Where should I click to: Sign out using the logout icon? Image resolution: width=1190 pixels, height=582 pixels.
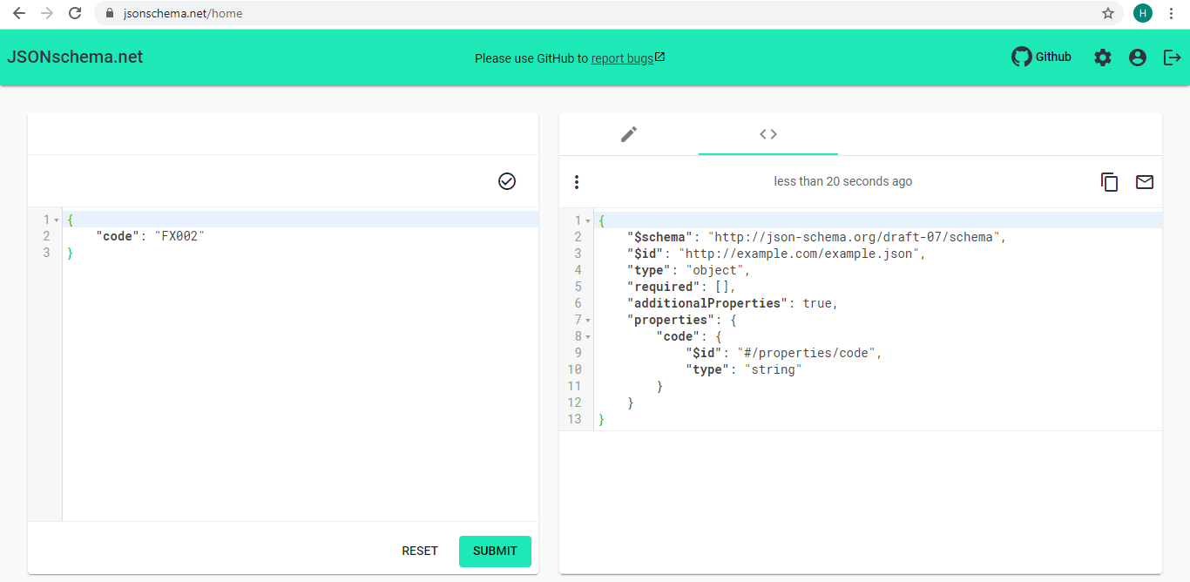(x=1172, y=57)
